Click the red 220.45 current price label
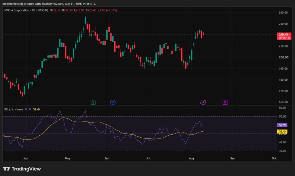Screen dimensions: 295x176 (x=284, y=36)
